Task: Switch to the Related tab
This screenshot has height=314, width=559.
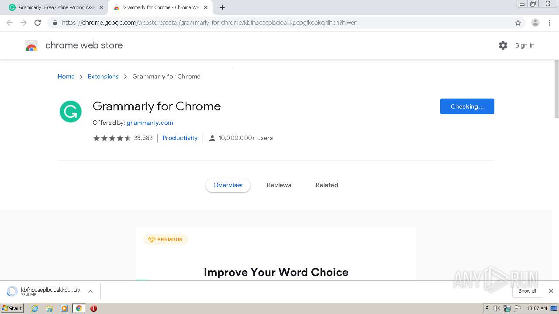Action: (327, 185)
